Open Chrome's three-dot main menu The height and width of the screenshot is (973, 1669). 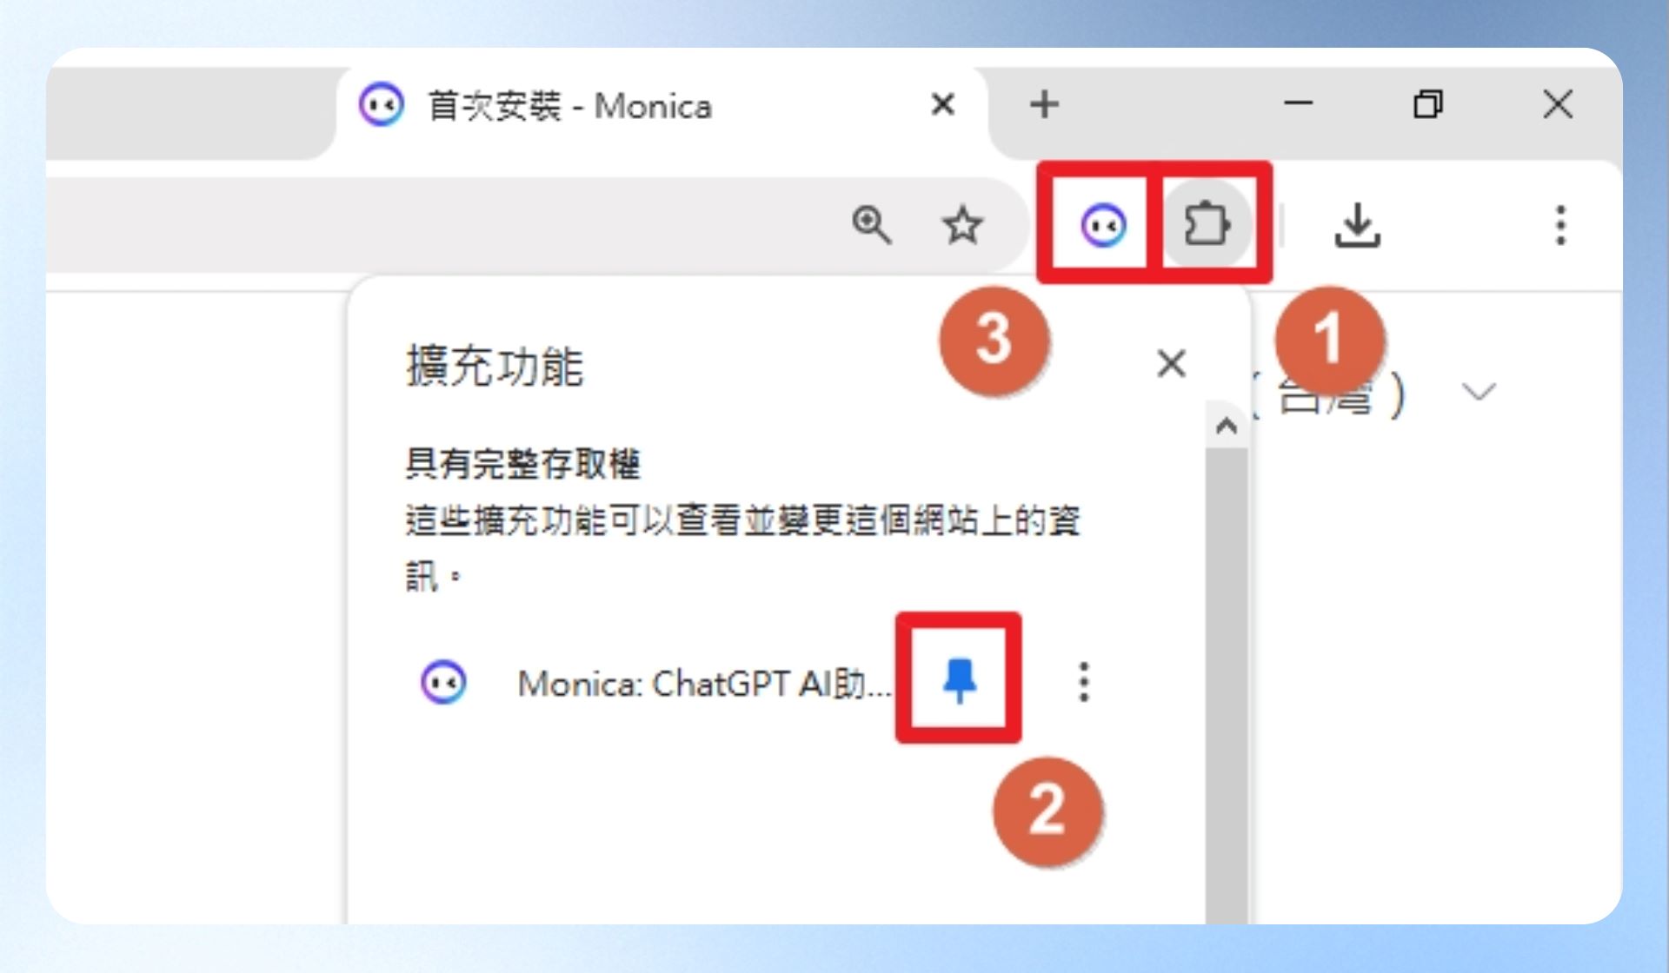(1560, 225)
